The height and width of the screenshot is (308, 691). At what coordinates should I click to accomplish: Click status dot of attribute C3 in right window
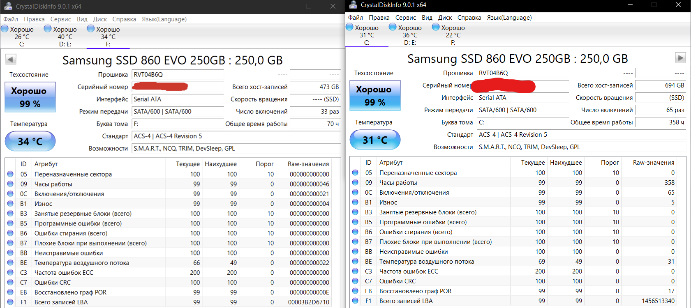355,271
